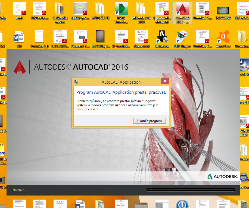This screenshot has width=249, height=208.
Task: Click the PDF Shaper desktop icon
Action: coord(182,37)
